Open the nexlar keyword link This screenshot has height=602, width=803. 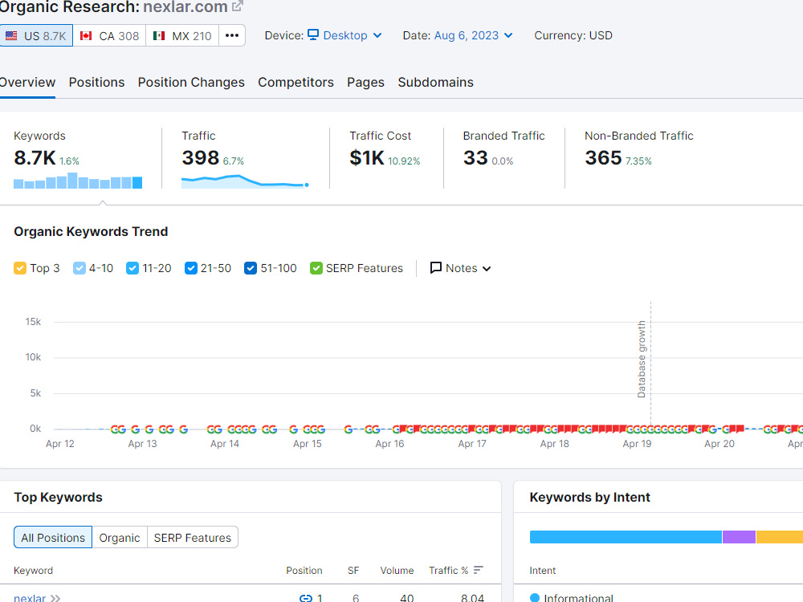click(x=30, y=597)
